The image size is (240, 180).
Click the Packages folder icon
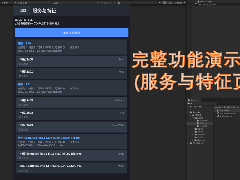(x=191, y=143)
